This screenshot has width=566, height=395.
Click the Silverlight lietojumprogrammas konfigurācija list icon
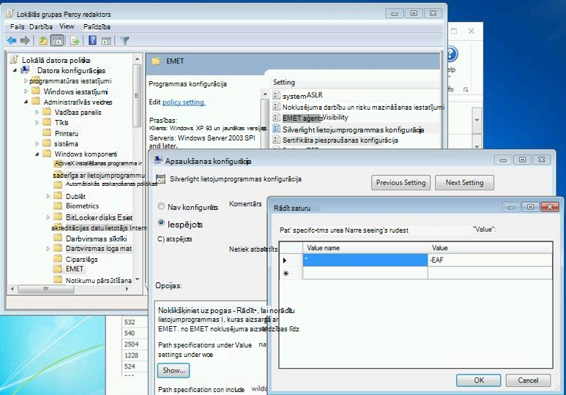click(x=277, y=129)
